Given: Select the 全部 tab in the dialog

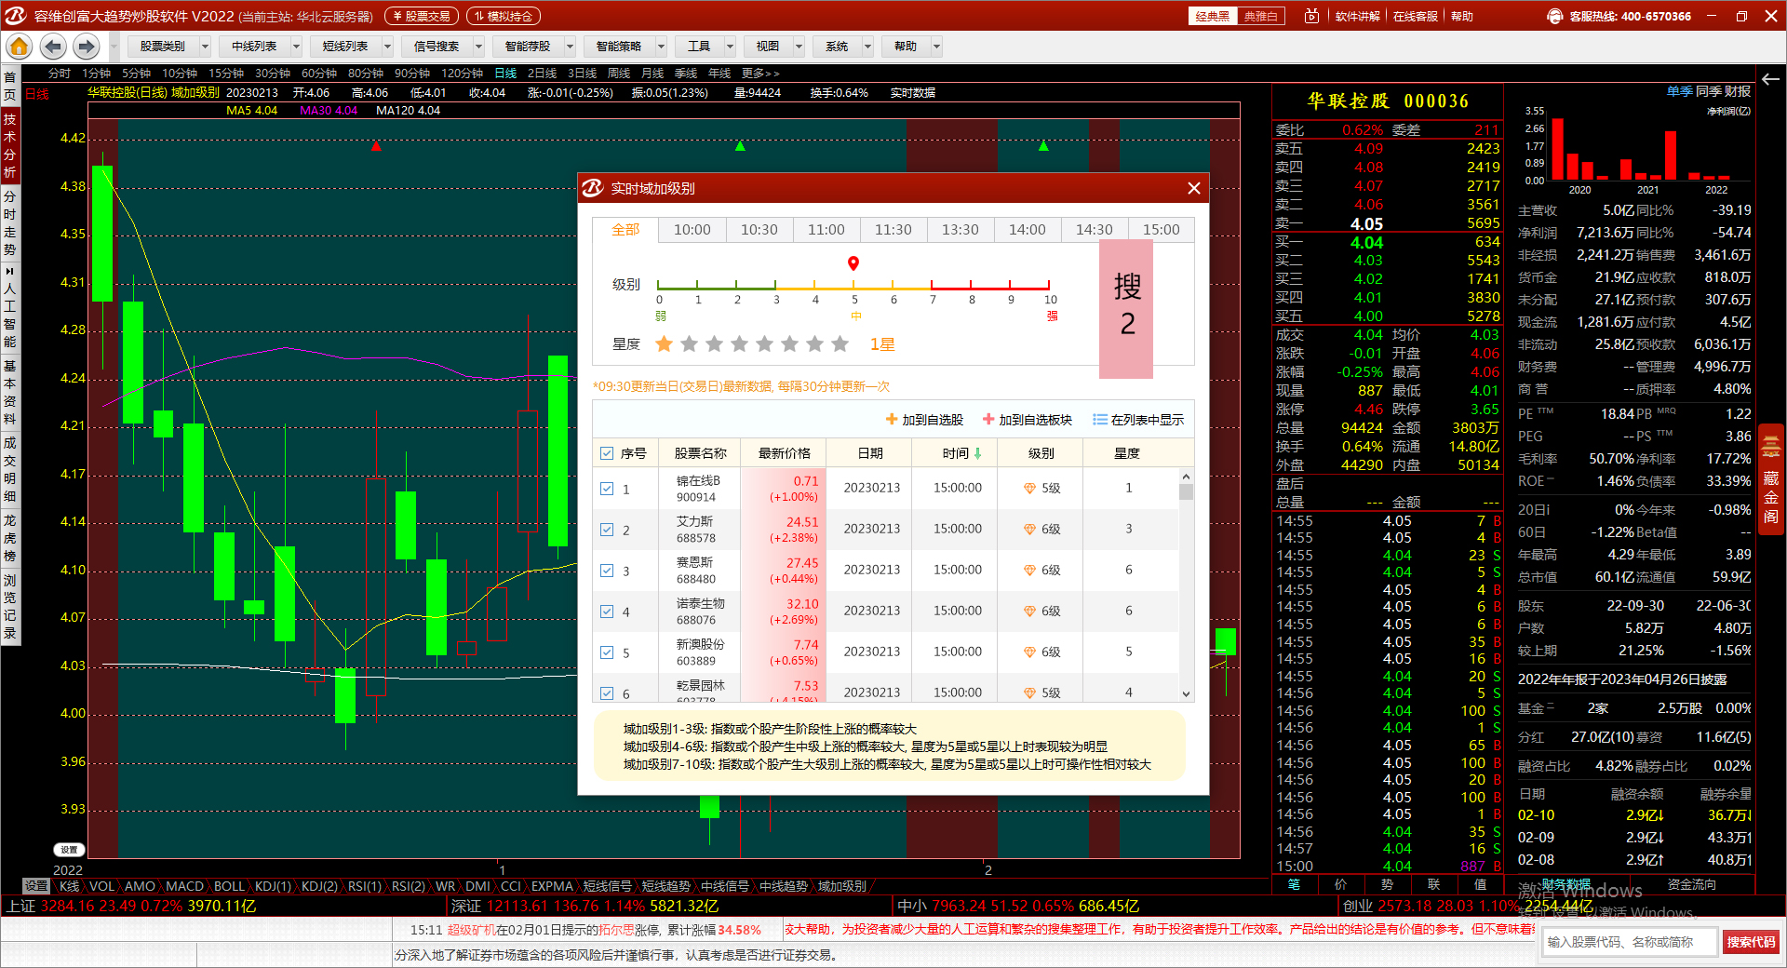Looking at the screenshot, I should [625, 230].
